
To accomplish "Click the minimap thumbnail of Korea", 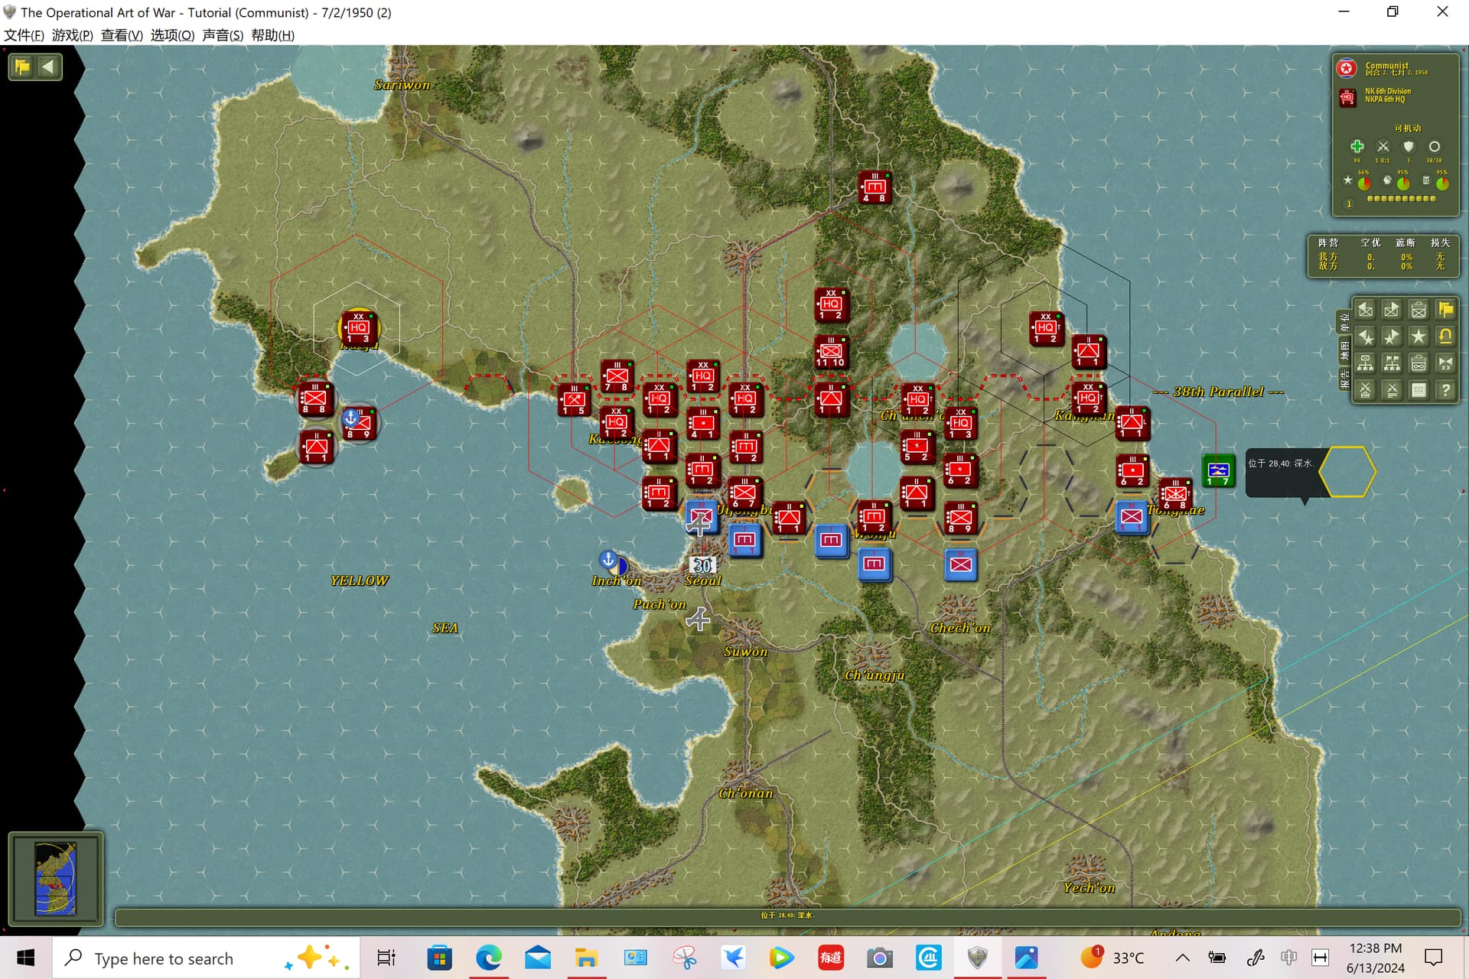I will pyautogui.click(x=56, y=879).
